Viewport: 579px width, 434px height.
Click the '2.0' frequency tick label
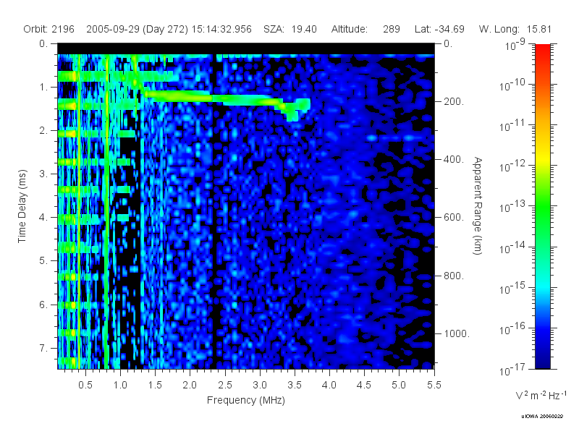(x=190, y=385)
